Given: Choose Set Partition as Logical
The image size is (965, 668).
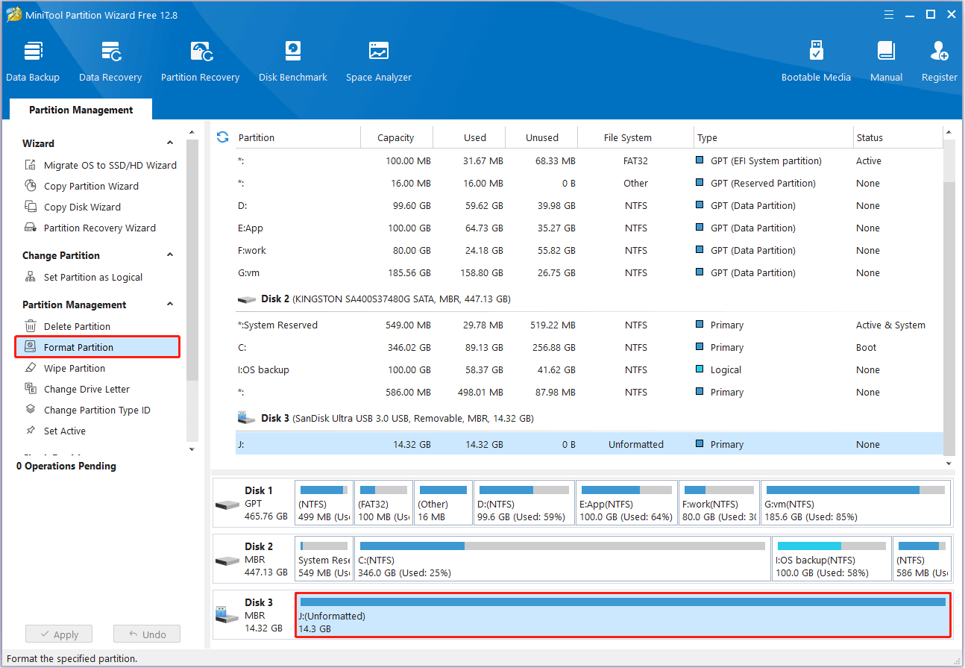Looking at the screenshot, I should 84,277.
